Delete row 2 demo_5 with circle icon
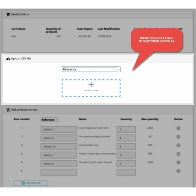This screenshot has height=196, width=196. point(178,137)
